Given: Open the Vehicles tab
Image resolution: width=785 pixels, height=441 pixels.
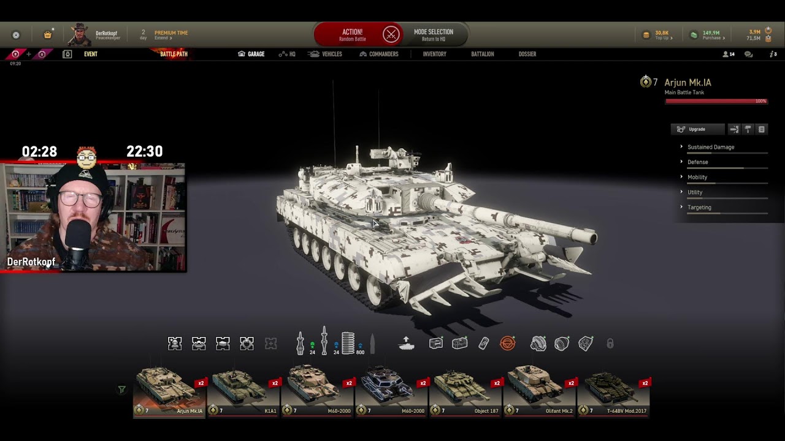Looking at the screenshot, I should coord(326,54).
